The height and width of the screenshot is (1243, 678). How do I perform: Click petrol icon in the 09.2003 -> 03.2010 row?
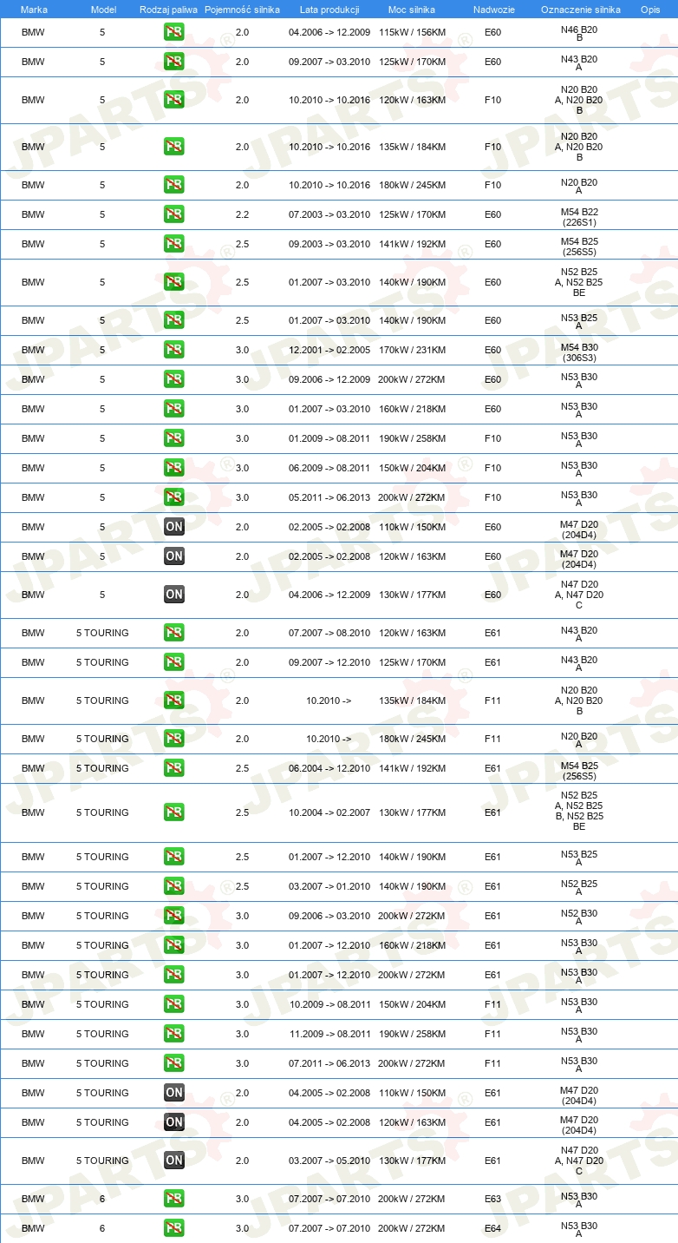tap(174, 244)
